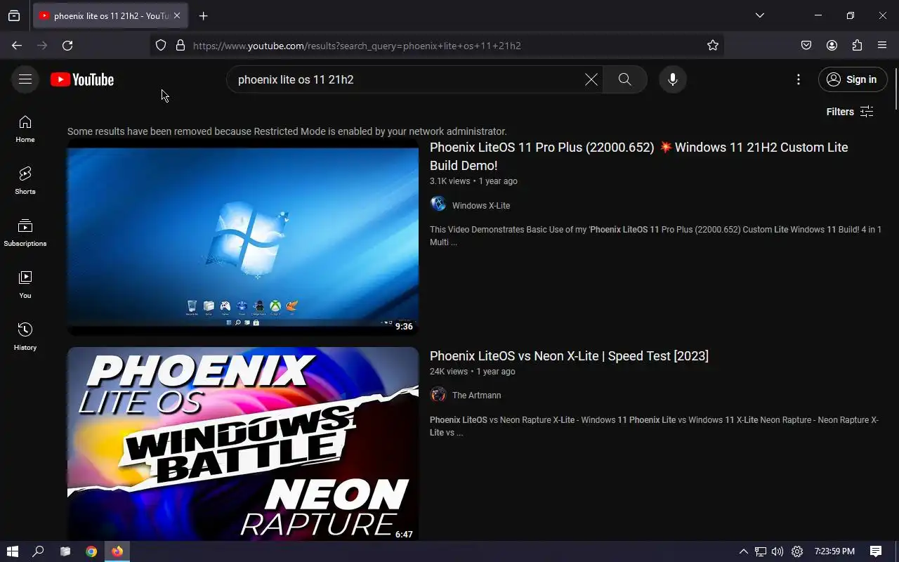Image resolution: width=899 pixels, height=562 pixels.
Task: Expand the list all tabs chevron
Action: 759,15
